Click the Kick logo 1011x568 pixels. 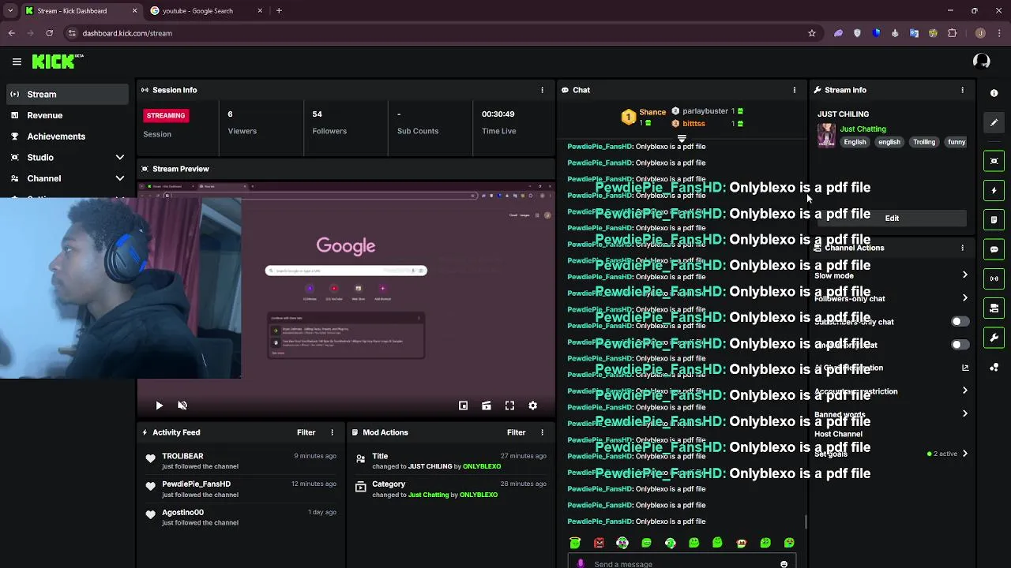[57, 62]
